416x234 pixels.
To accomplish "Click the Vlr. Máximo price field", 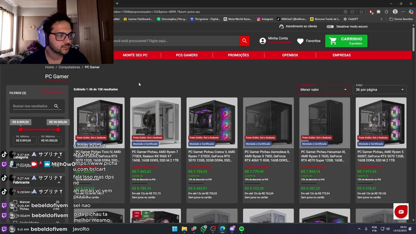I will (x=50, y=140).
